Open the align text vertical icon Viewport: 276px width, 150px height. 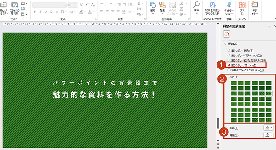click(x=139, y=9)
